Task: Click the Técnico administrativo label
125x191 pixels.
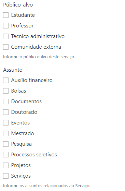Action: click(x=38, y=36)
